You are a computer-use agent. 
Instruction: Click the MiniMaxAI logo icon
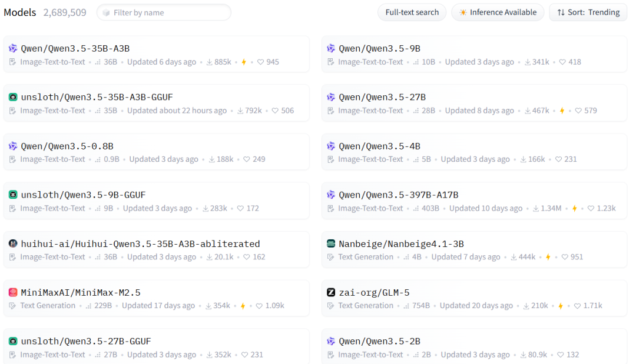tap(13, 293)
